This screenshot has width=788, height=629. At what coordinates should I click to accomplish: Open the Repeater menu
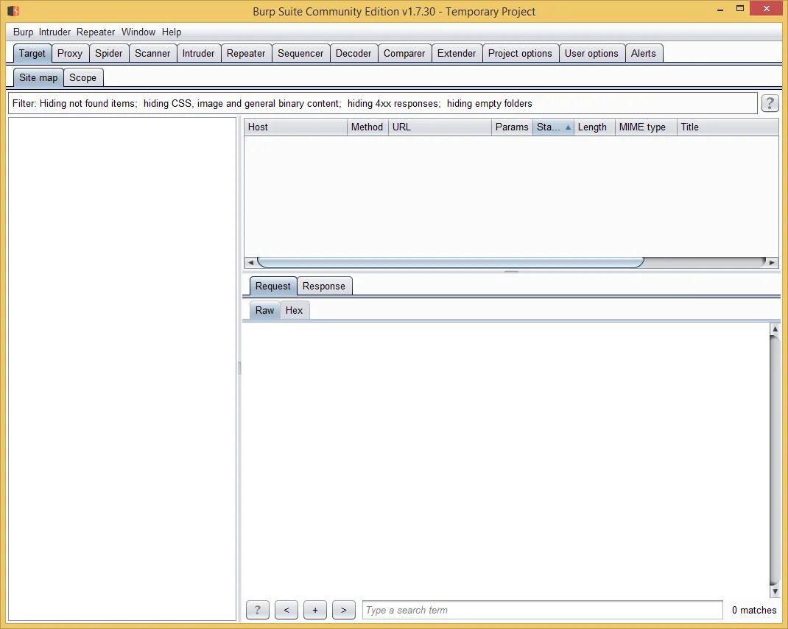click(96, 32)
